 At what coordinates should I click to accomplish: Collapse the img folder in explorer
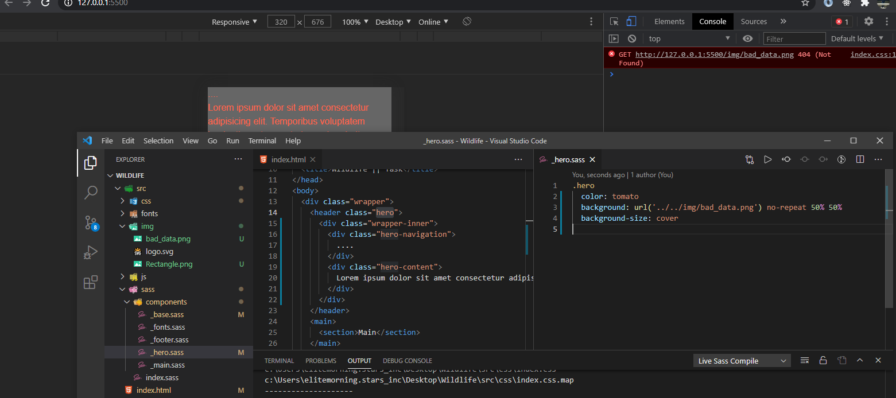coord(122,226)
